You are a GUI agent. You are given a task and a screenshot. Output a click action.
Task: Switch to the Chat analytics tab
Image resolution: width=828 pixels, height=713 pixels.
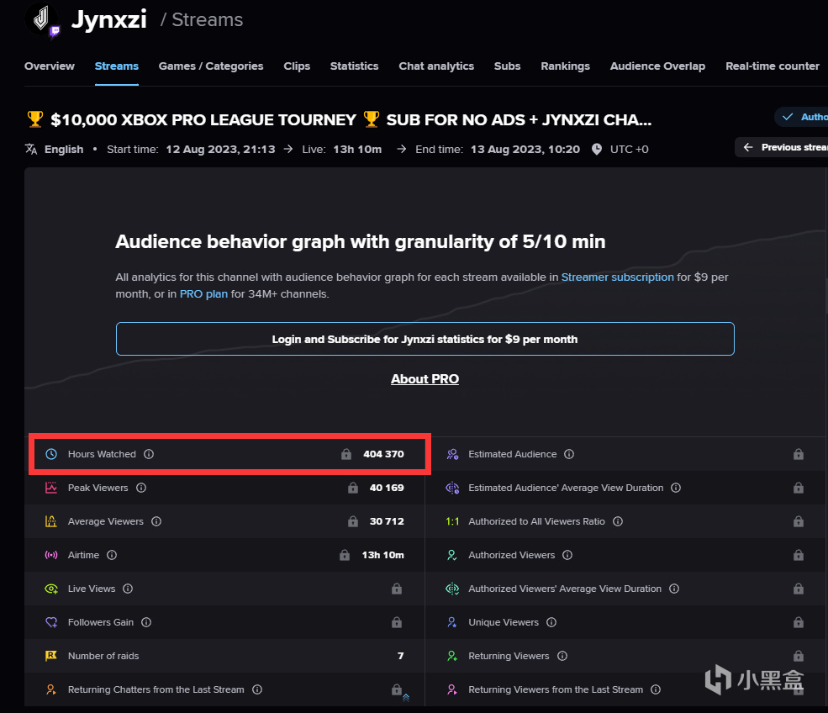click(x=436, y=66)
